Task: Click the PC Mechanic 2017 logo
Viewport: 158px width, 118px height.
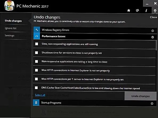Action: pyautogui.click(x=9, y=6)
